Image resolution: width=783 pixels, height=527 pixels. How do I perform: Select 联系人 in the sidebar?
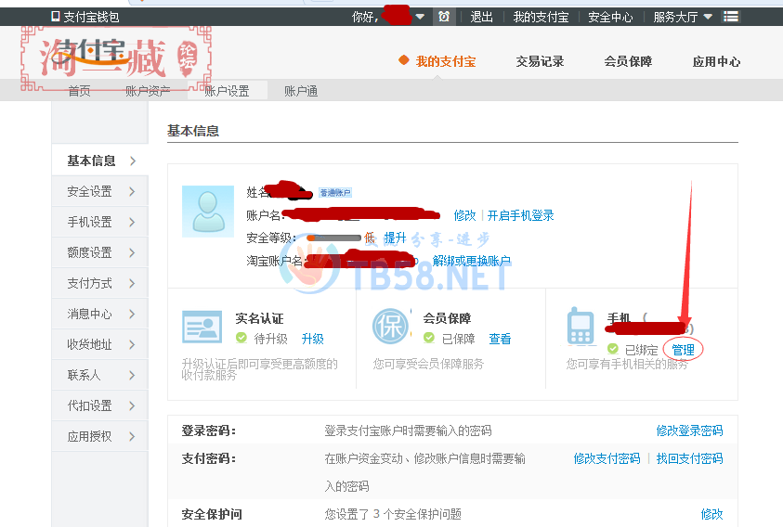pyautogui.click(x=100, y=375)
